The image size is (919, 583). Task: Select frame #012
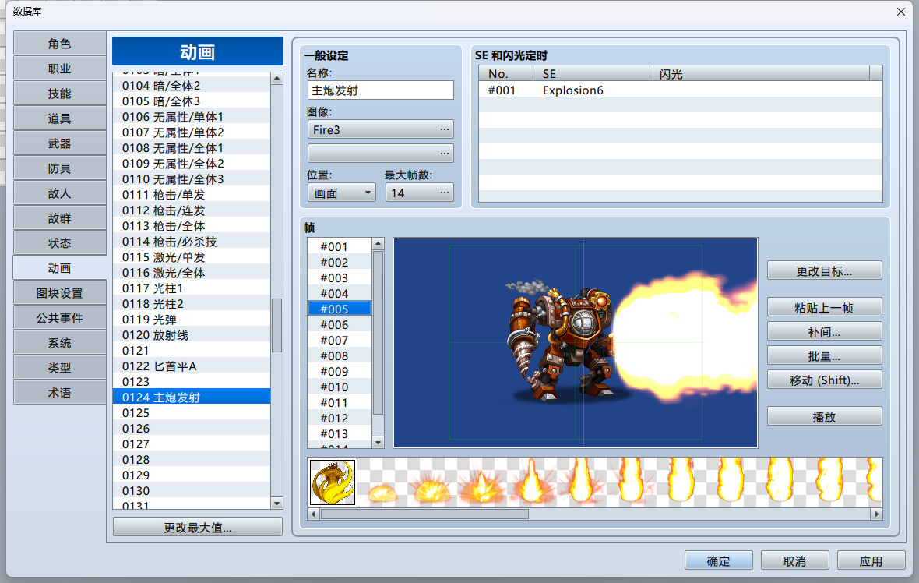click(340, 419)
